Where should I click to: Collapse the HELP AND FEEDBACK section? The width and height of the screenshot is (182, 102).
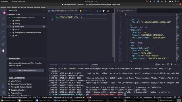tap(8, 78)
